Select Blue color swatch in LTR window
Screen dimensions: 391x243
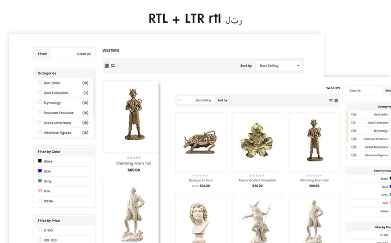[40, 171]
